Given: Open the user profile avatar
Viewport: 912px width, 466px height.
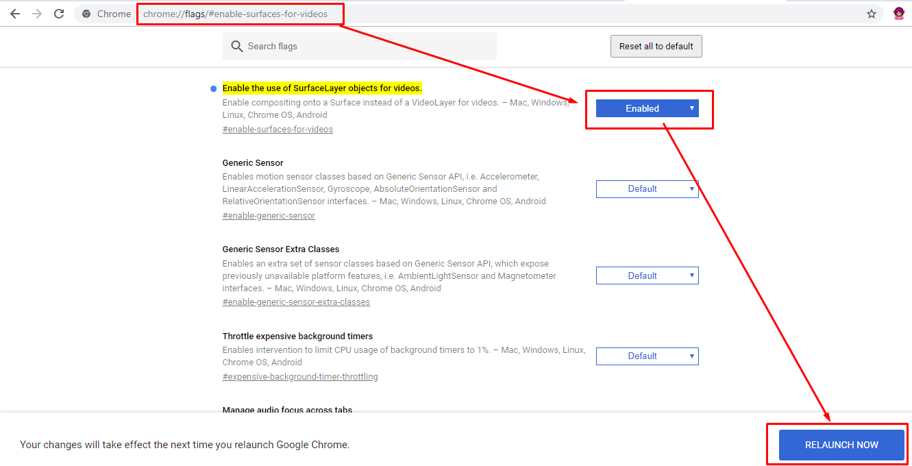Looking at the screenshot, I should pyautogui.click(x=899, y=14).
